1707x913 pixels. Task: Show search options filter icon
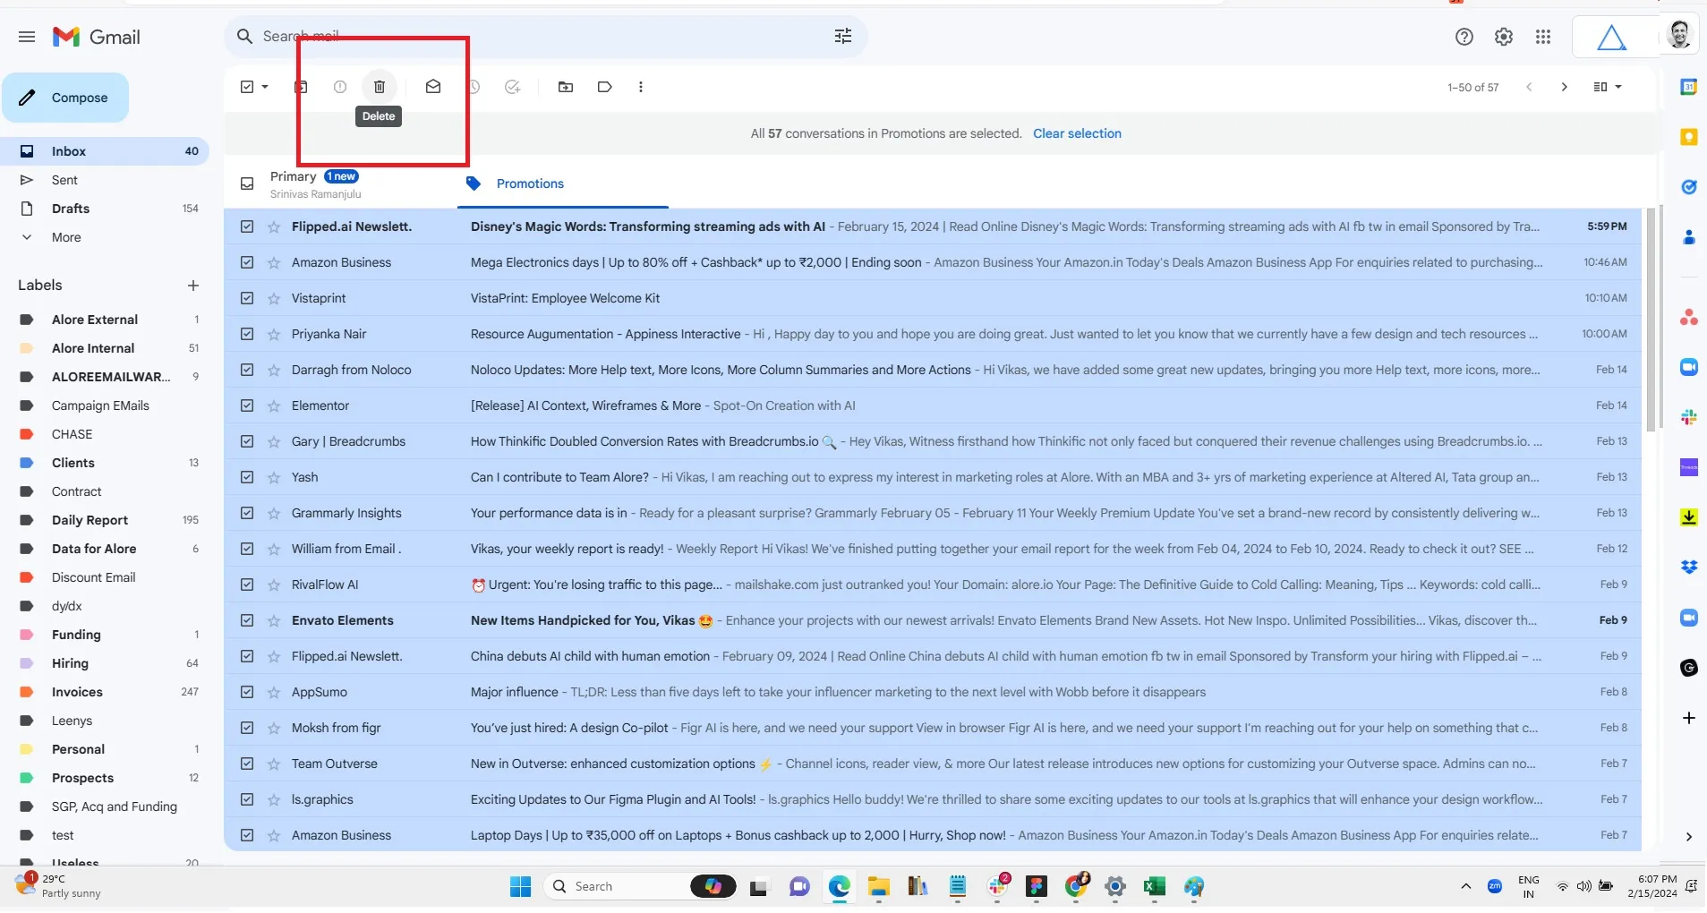843,36
